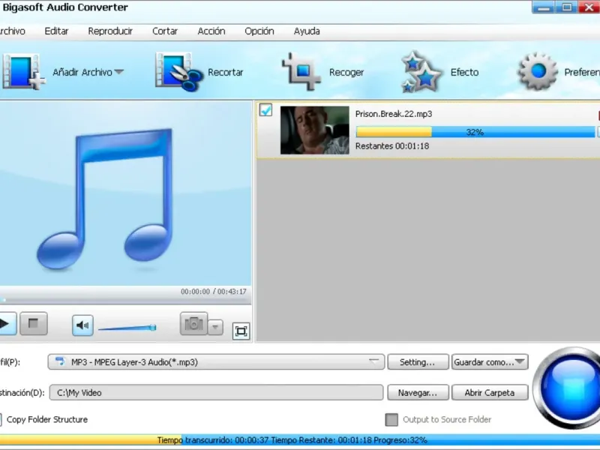
Task: Click the Añadir Archivo film icon
Action: pyautogui.click(x=23, y=71)
